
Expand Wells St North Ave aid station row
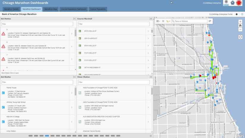[72, 59]
